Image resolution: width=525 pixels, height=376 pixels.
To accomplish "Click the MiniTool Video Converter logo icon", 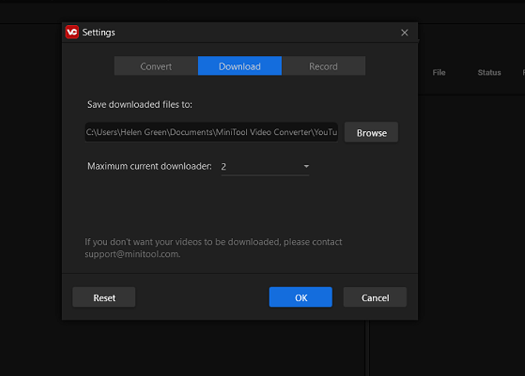I will 72,32.
